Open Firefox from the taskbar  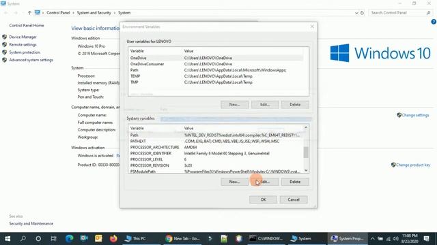pos(113,238)
